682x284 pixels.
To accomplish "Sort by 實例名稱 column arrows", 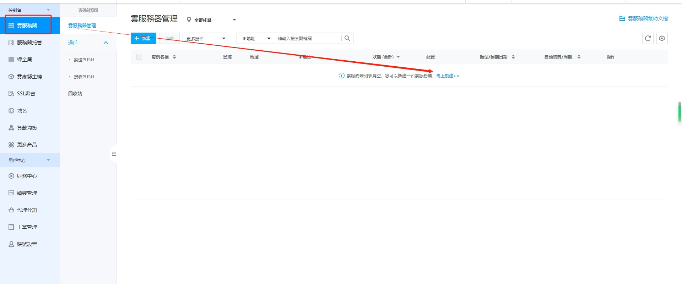I will (174, 57).
